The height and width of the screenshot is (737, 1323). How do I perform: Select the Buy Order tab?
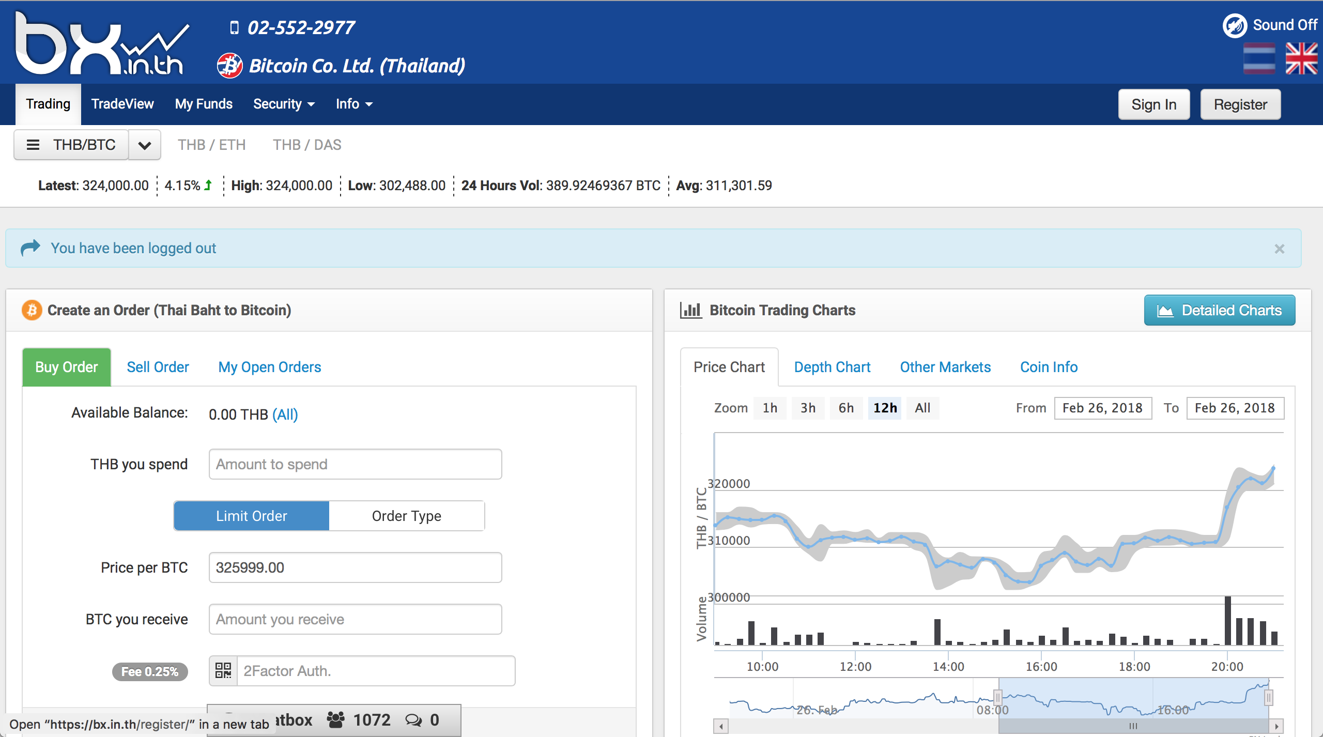pos(67,367)
